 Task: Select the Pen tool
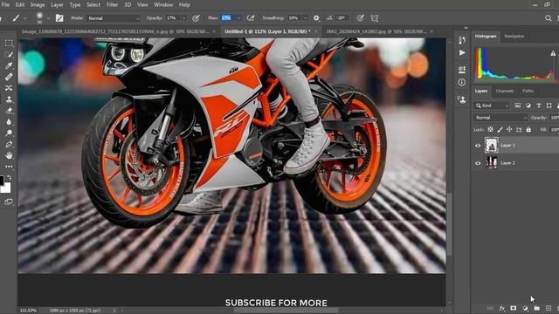pos(9,144)
